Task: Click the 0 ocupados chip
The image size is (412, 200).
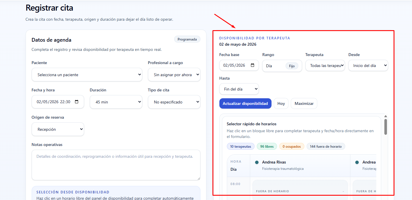Action: click(292, 147)
